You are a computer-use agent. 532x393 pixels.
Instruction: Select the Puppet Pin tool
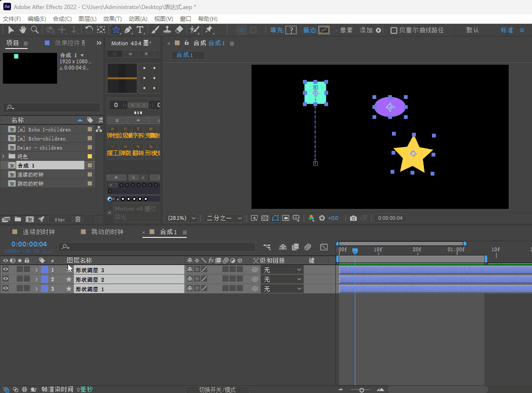click(x=209, y=30)
